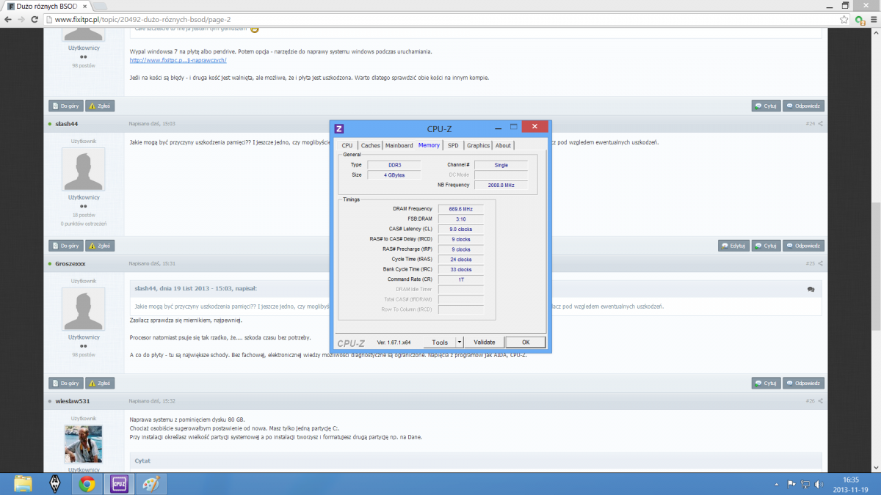Viewport: 881px width, 495px height.
Task: Open Groszexxx's profile from post #25
Action: click(70, 263)
